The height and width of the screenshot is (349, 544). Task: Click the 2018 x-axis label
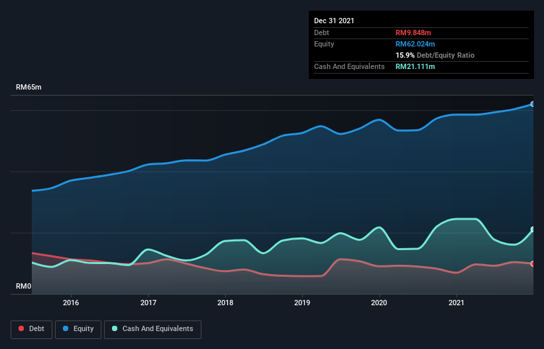[225, 303]
